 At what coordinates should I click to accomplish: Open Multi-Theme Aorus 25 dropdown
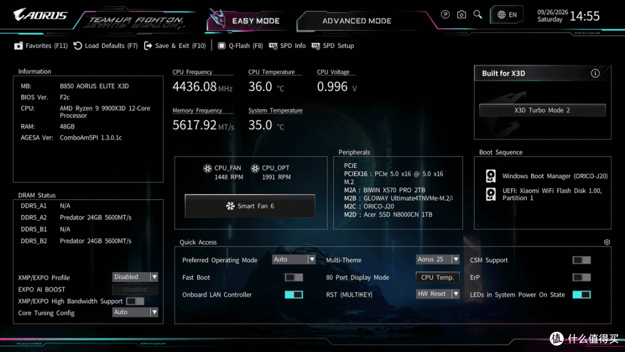pyautogui.click(x=437, y=259)
